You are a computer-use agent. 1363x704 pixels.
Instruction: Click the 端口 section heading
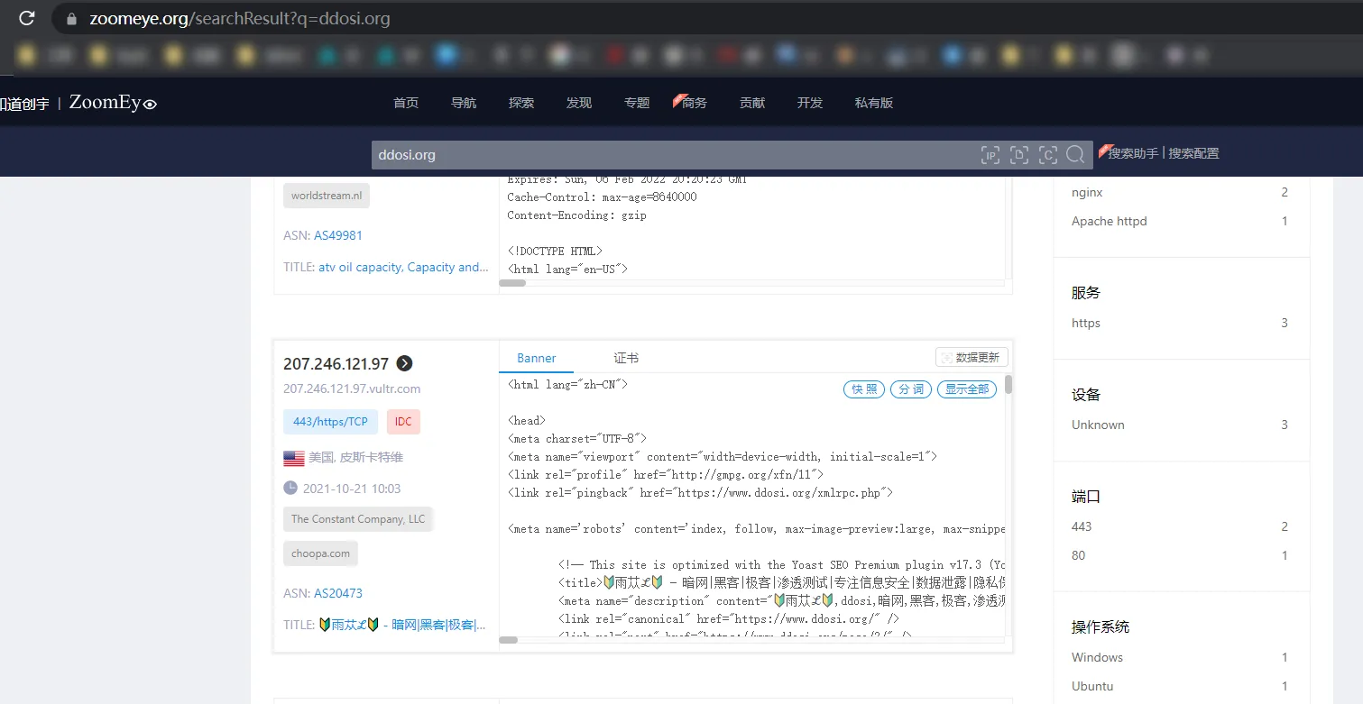[1086, 497]
